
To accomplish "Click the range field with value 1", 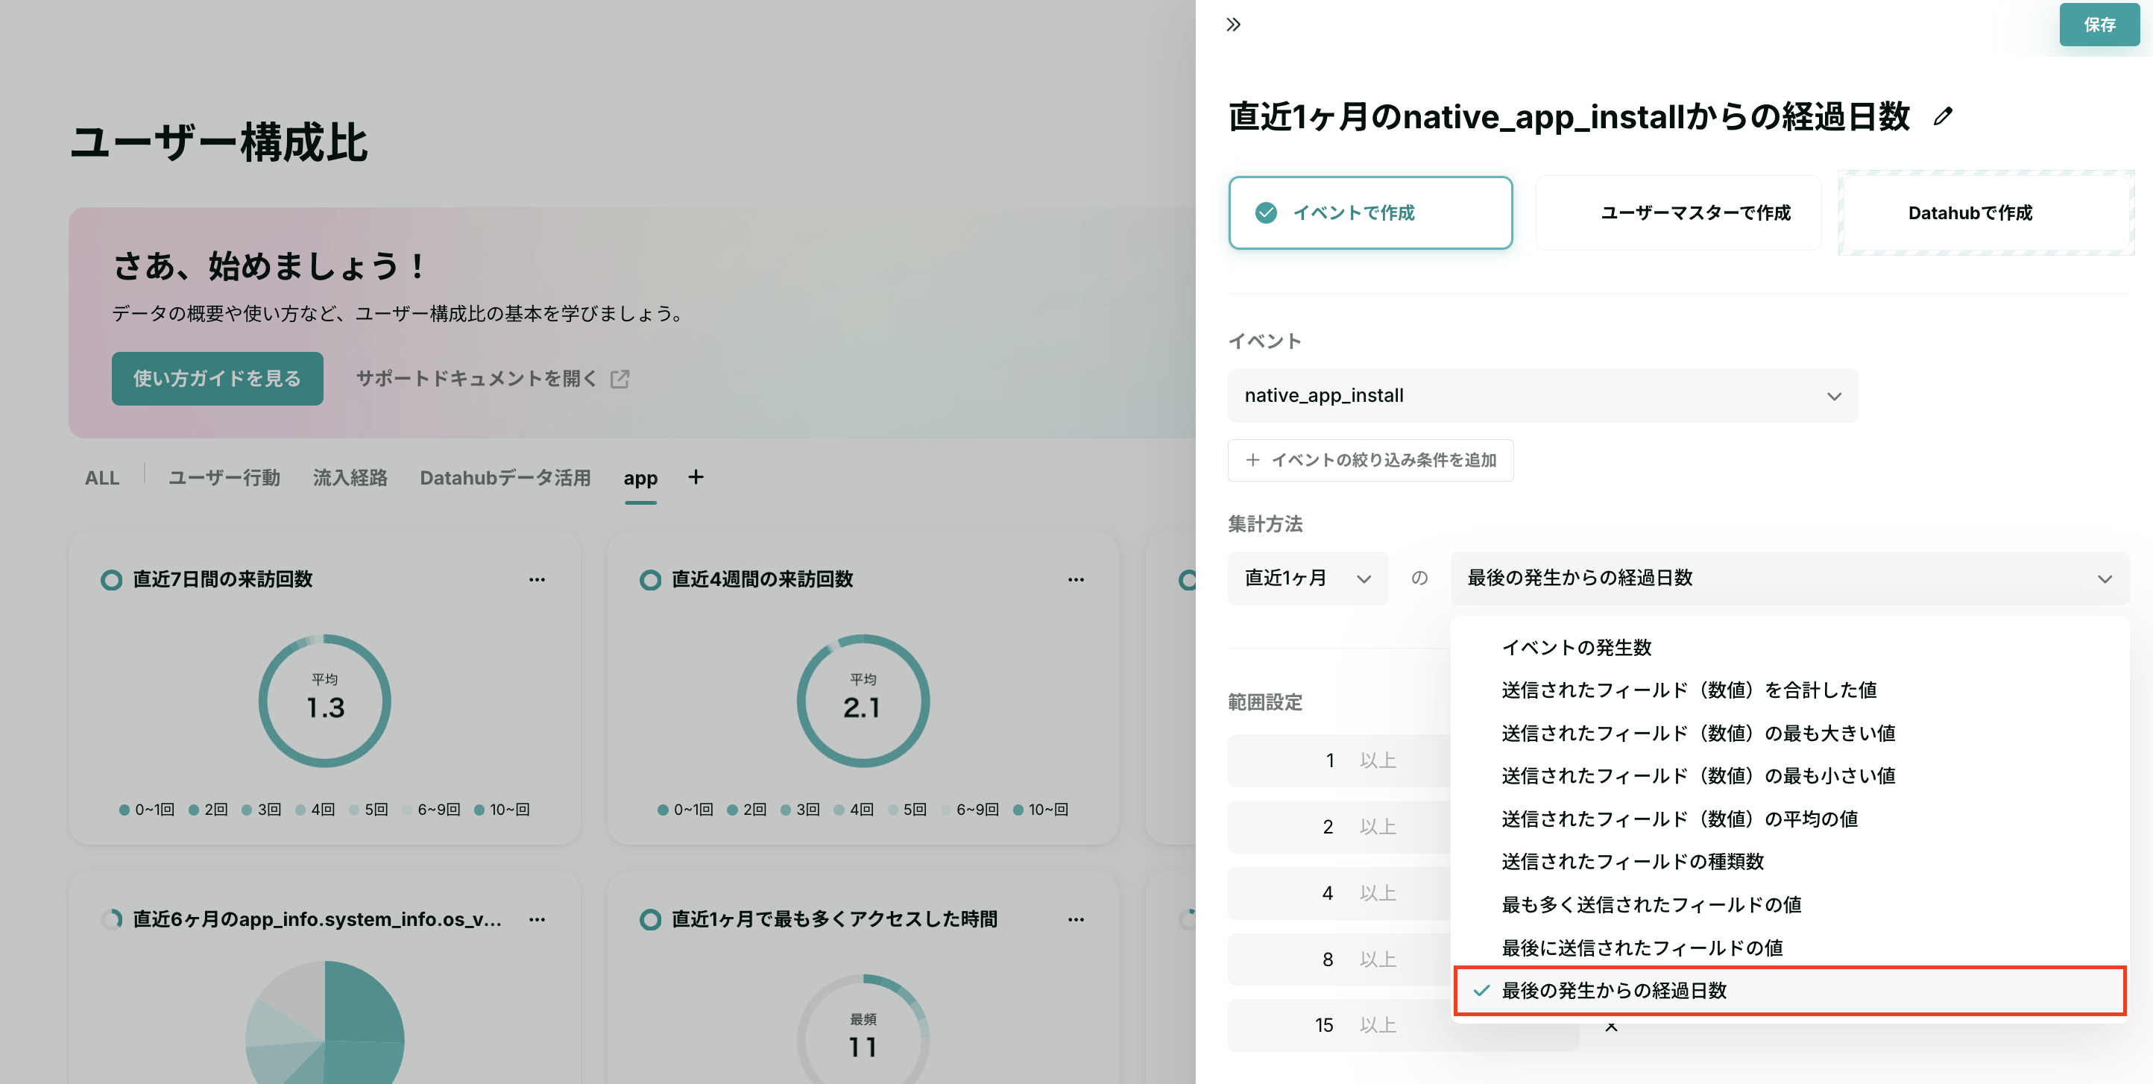I will point(1339,760).
